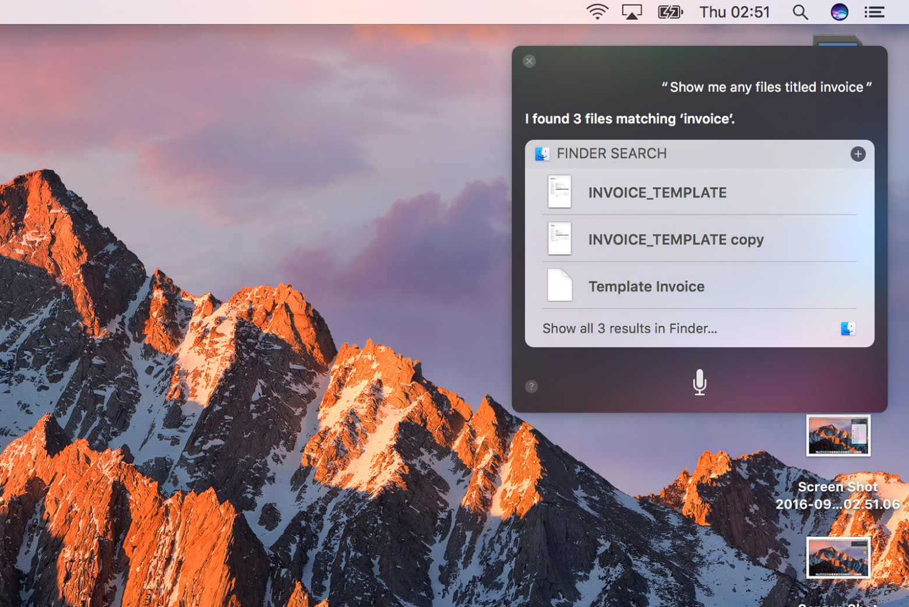Click blank document icon beside Template Invoice

[x=559, y=285]
